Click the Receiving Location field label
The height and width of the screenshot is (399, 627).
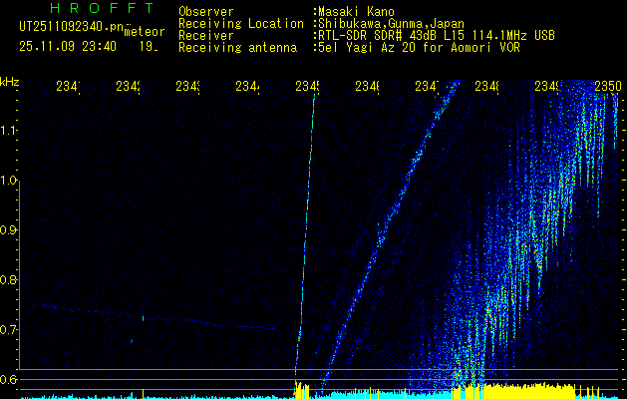pos(241,23)
